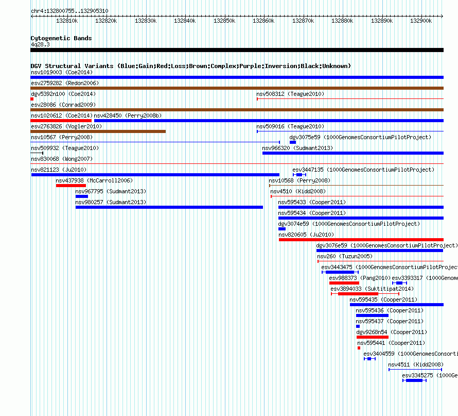Select the nsv428450 (Perry2008b) label

pos(128,115)
